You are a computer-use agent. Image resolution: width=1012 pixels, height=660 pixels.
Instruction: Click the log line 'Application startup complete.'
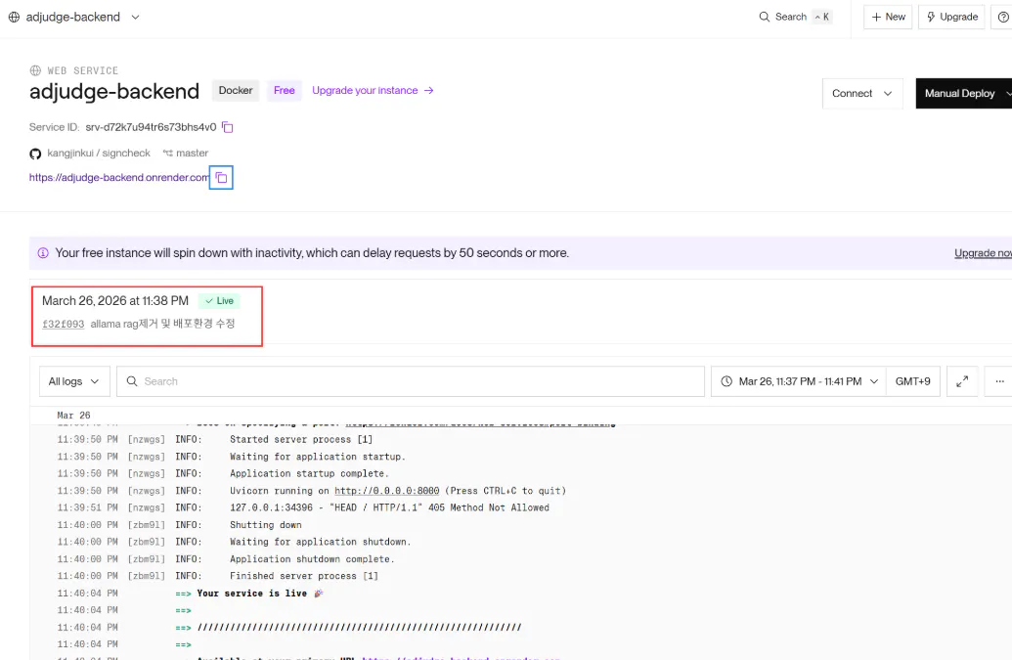310,473
